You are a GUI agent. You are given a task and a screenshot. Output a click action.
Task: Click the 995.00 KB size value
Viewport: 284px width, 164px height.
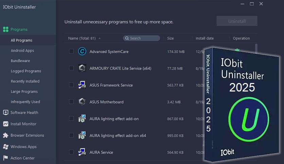pos(175,136)
